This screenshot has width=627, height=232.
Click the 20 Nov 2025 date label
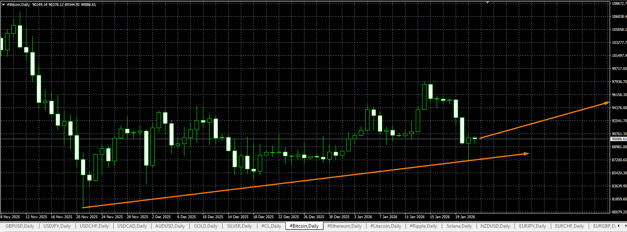point(87,217)
